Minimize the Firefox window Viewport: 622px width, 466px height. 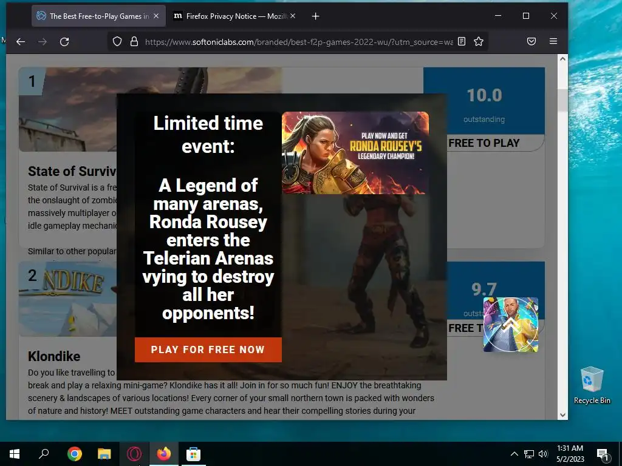(498, 16)
